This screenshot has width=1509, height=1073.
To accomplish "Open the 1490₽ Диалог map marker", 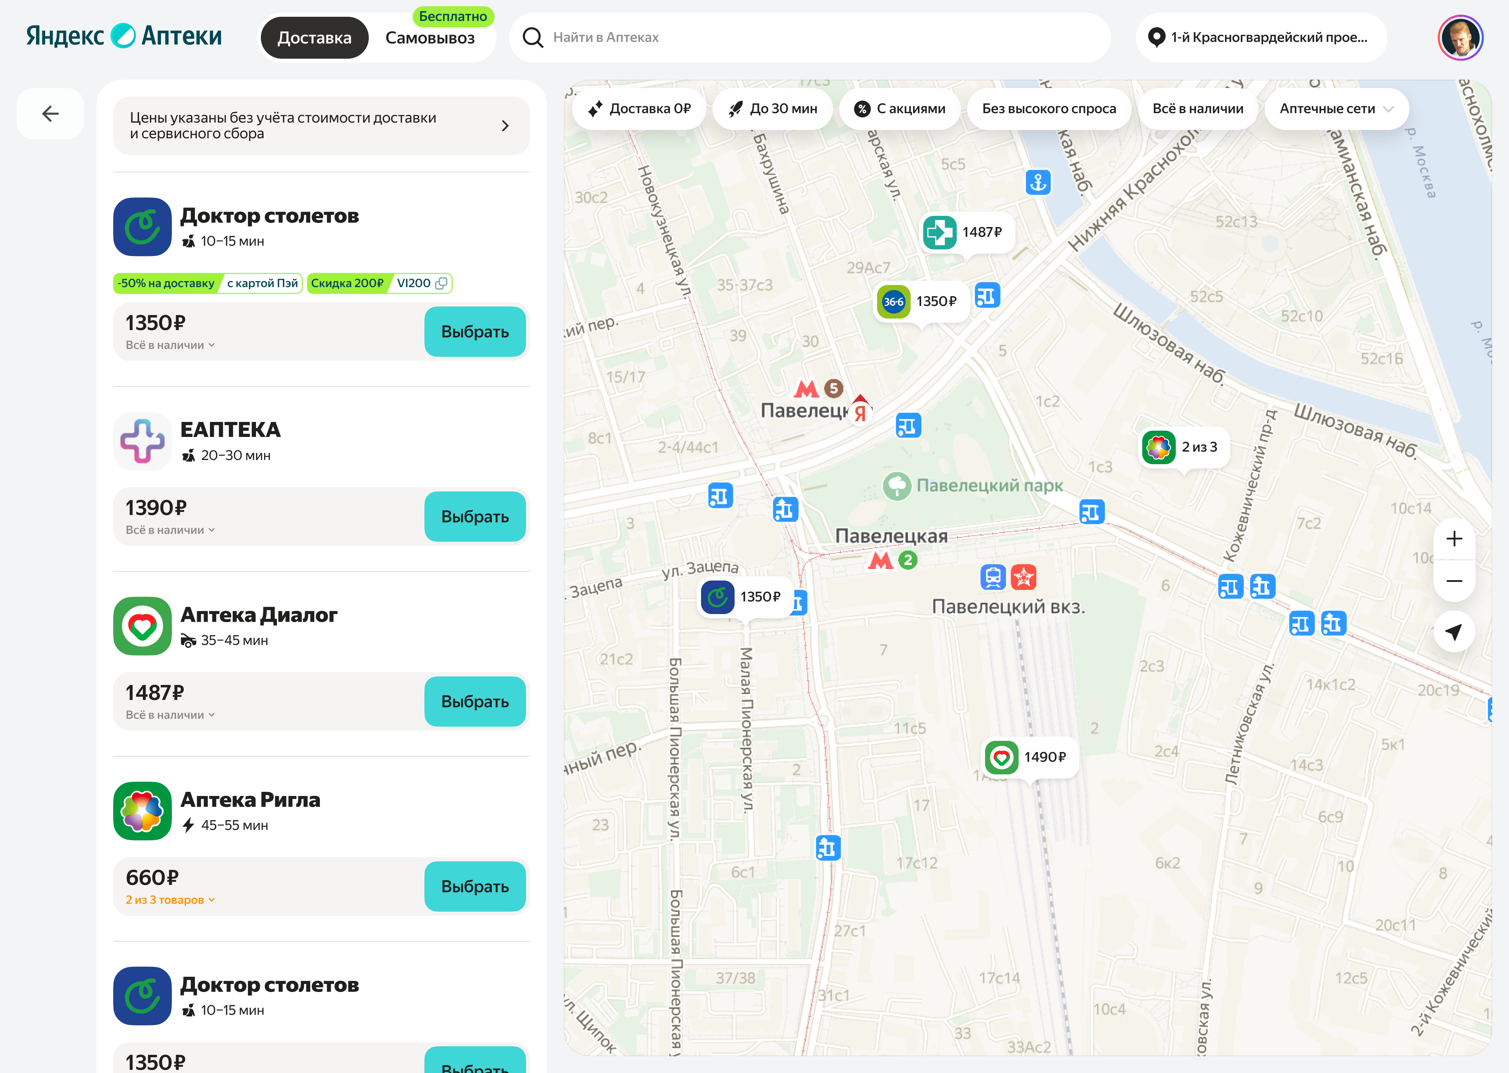I will [1029, 757].
